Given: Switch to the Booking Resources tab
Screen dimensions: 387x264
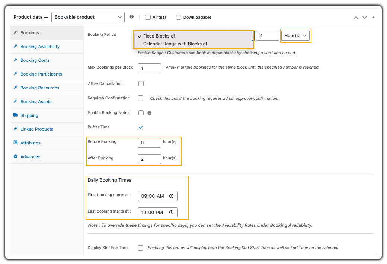Looking at the screenshot, I should point(47,88).
